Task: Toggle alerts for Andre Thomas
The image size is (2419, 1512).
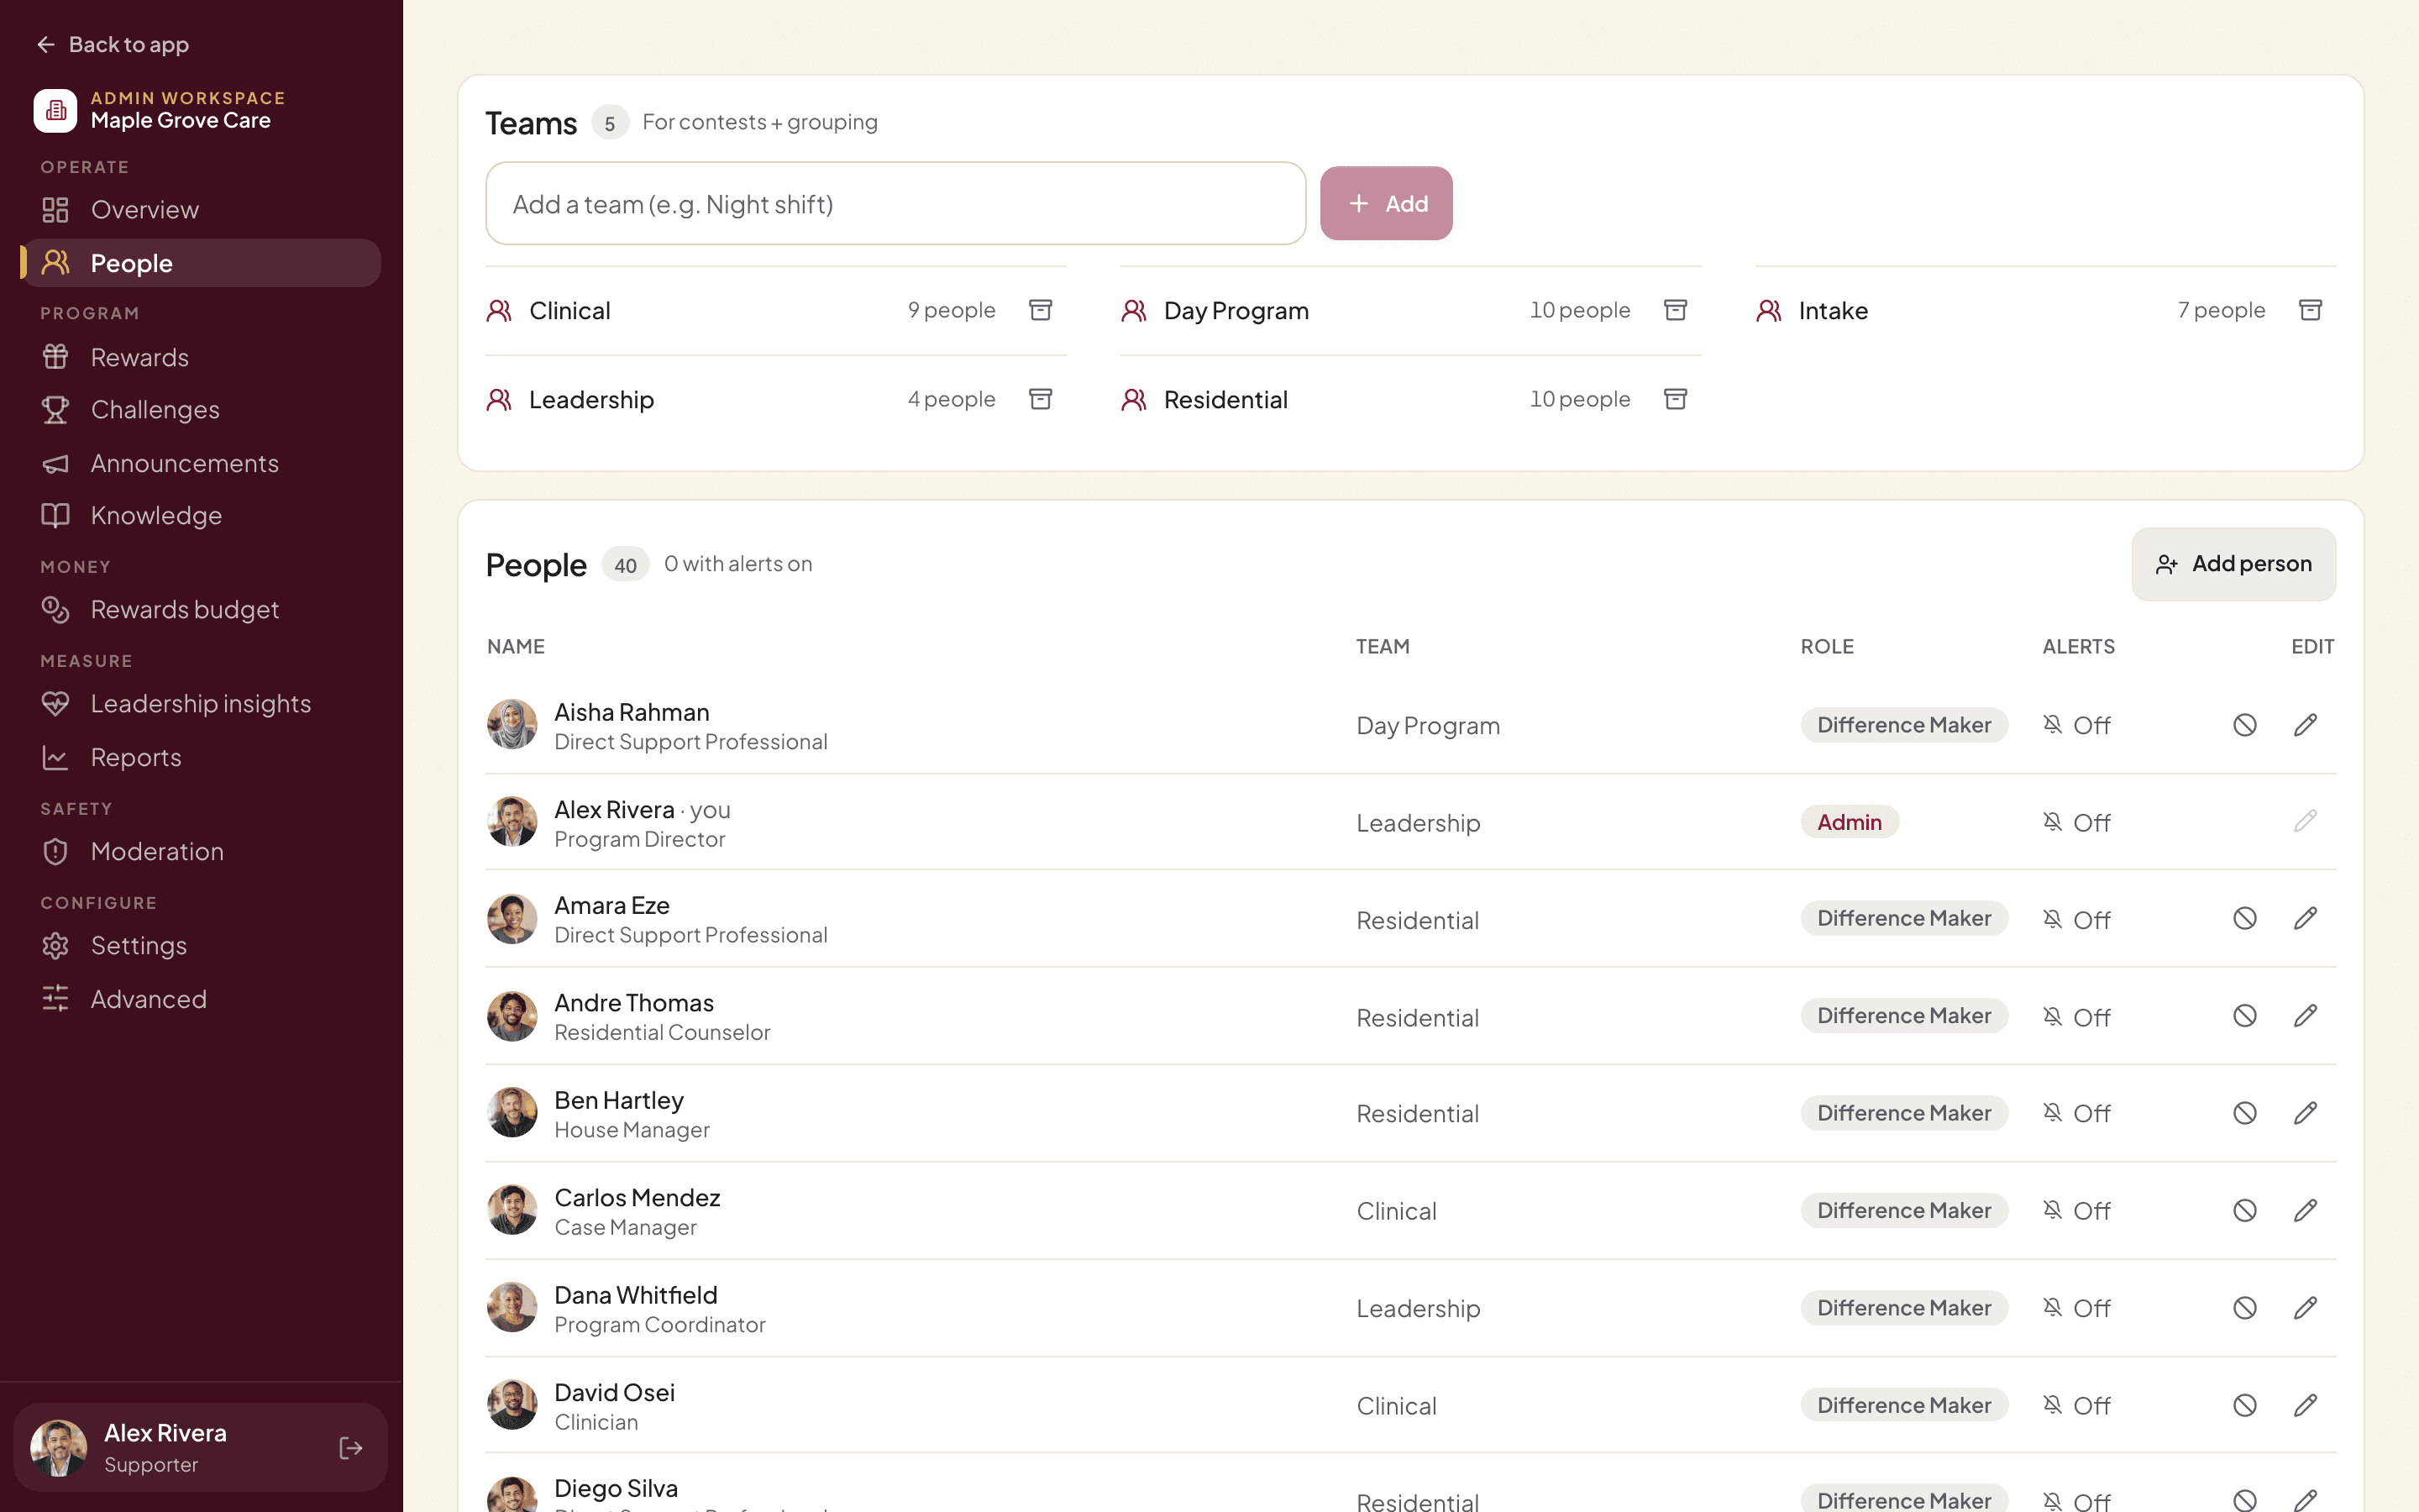Action: [2076, 1016]
